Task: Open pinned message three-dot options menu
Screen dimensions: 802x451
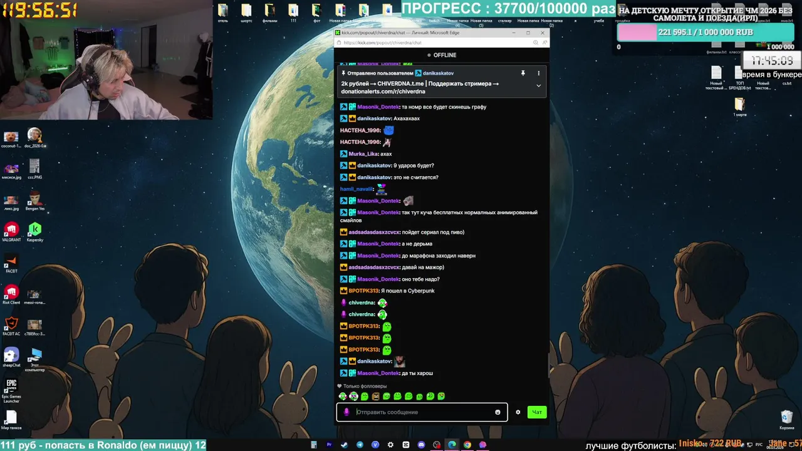Action: point(538,73)
